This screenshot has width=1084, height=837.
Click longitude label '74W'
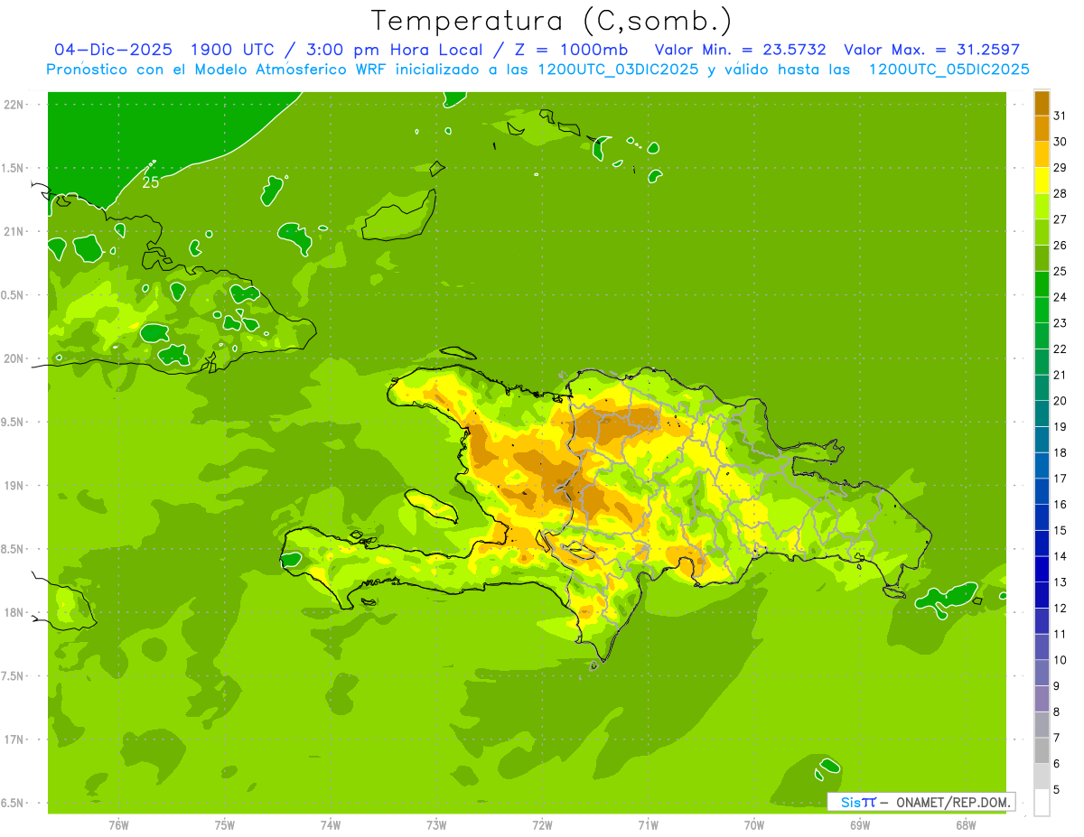point(331,825)
